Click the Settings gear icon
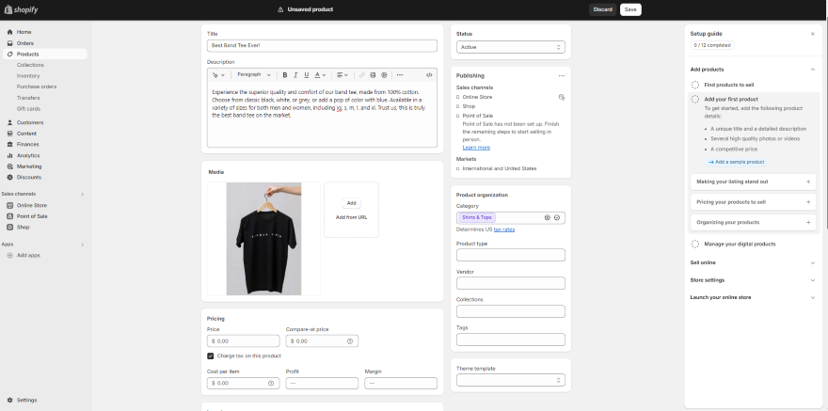 coord(9,400)
